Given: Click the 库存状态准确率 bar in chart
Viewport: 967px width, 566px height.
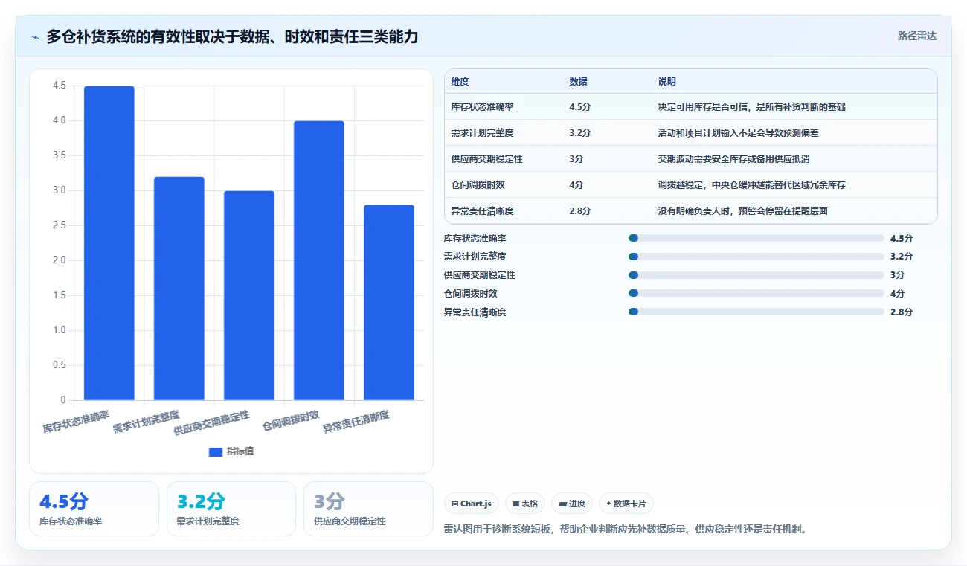Looking at the screenshot, I should click(x=109, y=243).
